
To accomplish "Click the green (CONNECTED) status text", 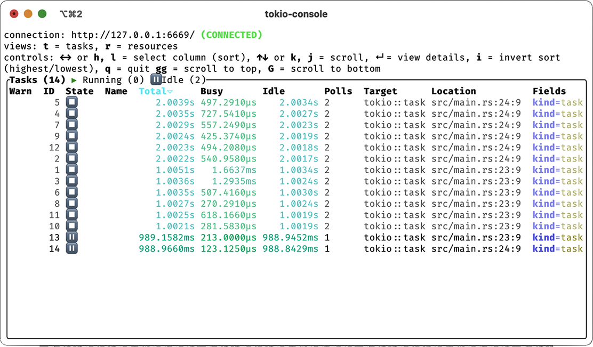I will [x=231, y=35].
